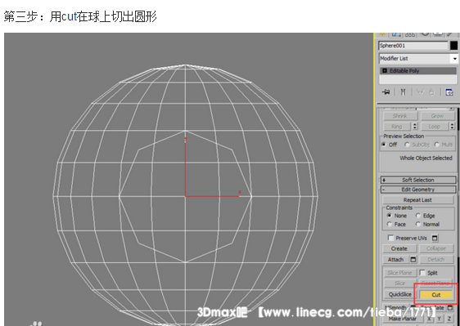Click the Create button

[x=399, y=248]
